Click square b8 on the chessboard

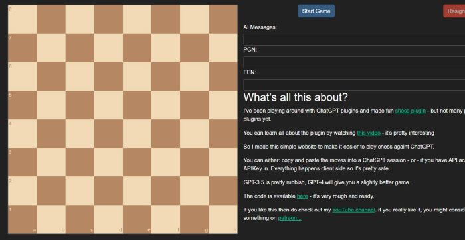pos(51,19)
